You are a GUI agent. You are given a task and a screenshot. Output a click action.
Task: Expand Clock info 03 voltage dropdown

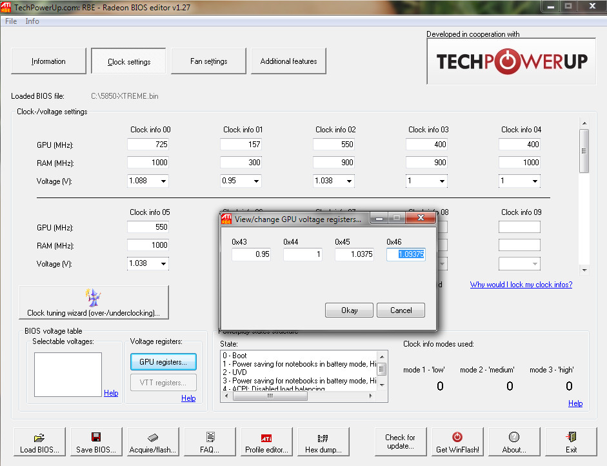pos(442,181)
